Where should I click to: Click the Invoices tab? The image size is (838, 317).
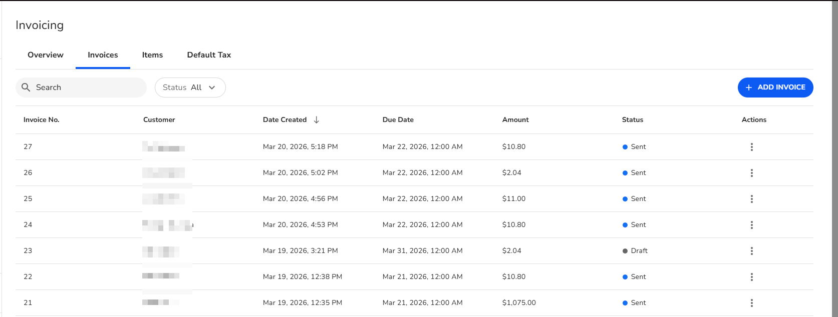click(x=103, y=55)
